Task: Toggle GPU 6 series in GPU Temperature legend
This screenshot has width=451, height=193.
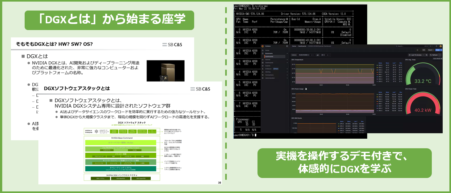Action: tap(380, 65)
